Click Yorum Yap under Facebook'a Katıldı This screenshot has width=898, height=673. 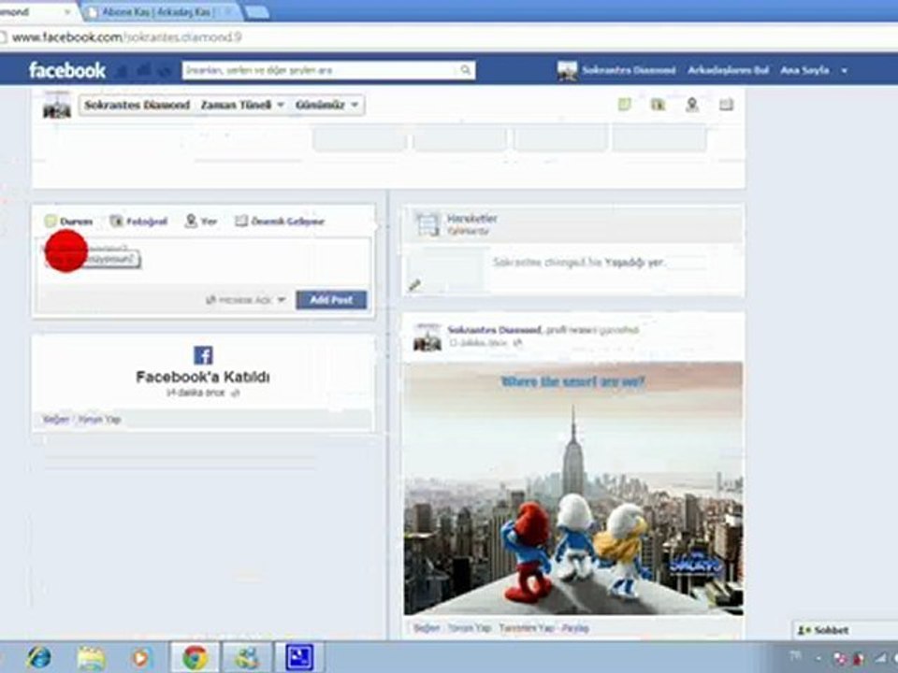click(99, 420)
